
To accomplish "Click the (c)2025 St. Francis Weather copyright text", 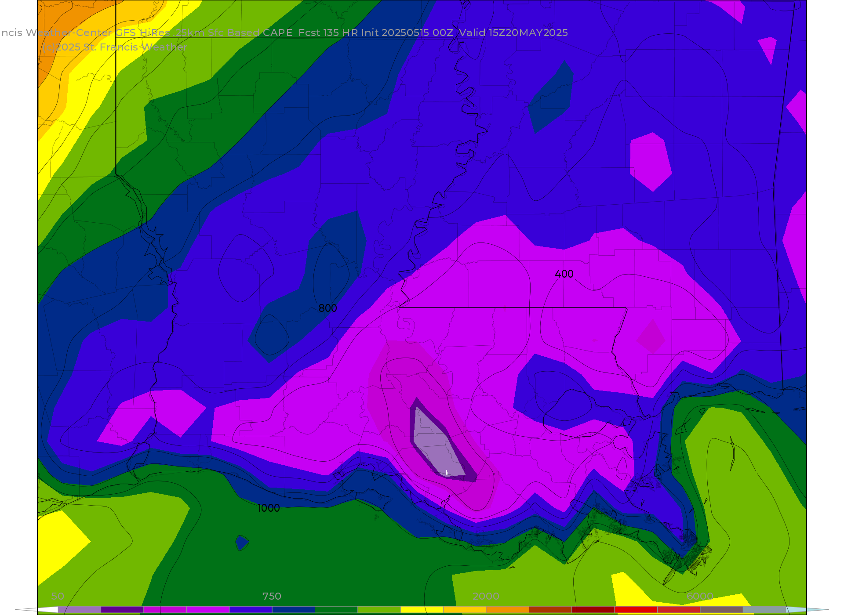I will (115, 47).
